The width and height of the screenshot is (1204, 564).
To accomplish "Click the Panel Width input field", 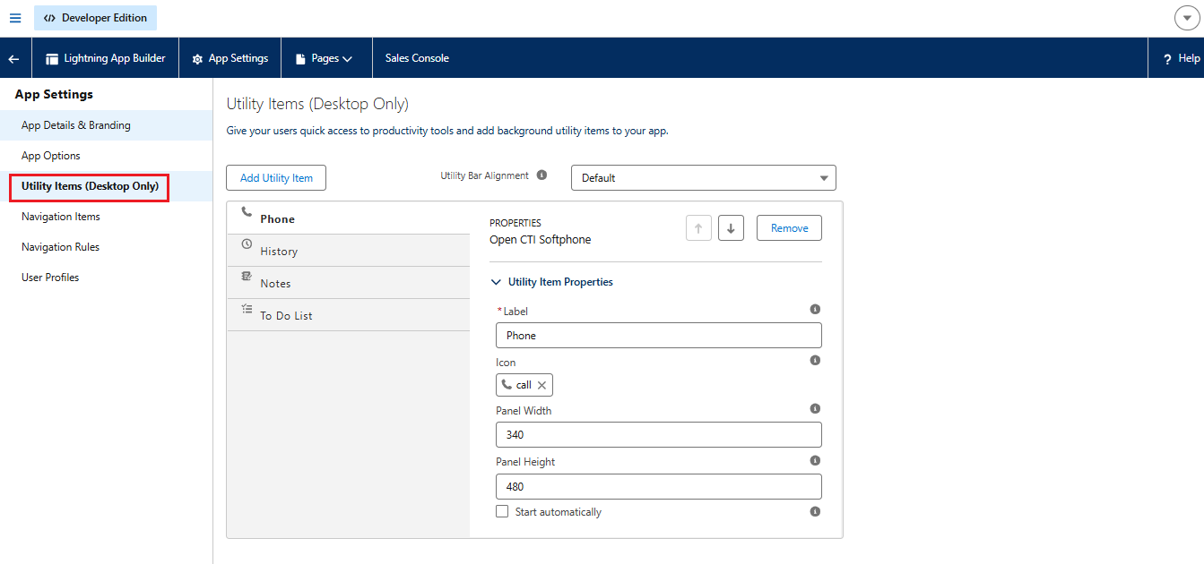I will (659, 435).
